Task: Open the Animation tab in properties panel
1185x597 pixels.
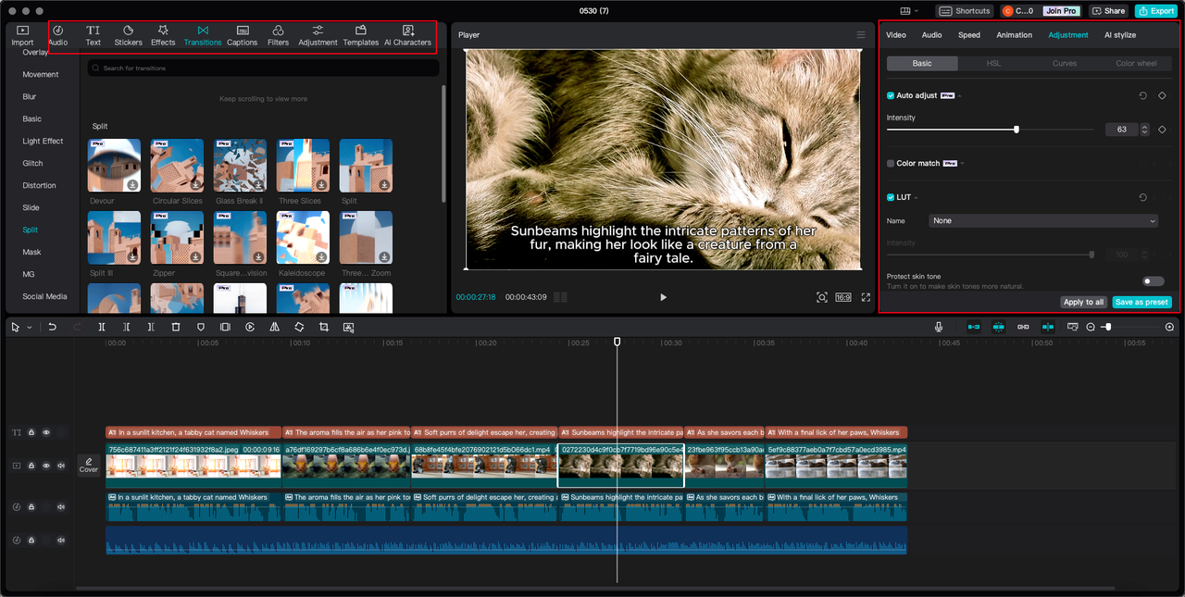Action: (x=1014, y=35)
